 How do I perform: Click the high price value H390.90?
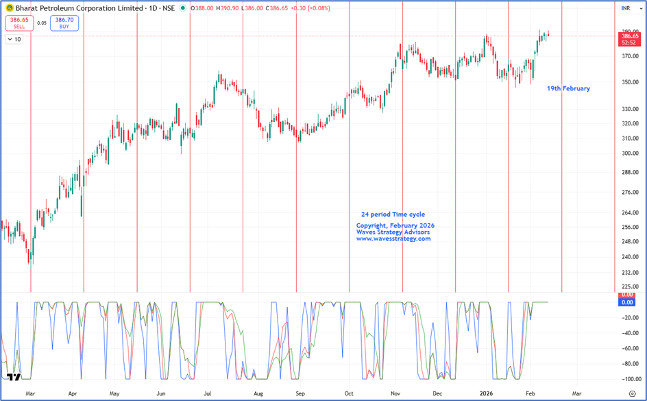coord(228,8)
